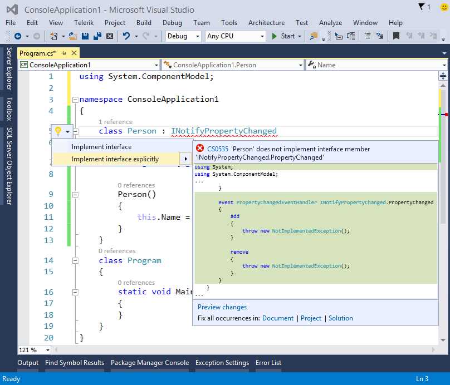
Task: Collapse the Person() constructor outline
Action: point(75,195)
